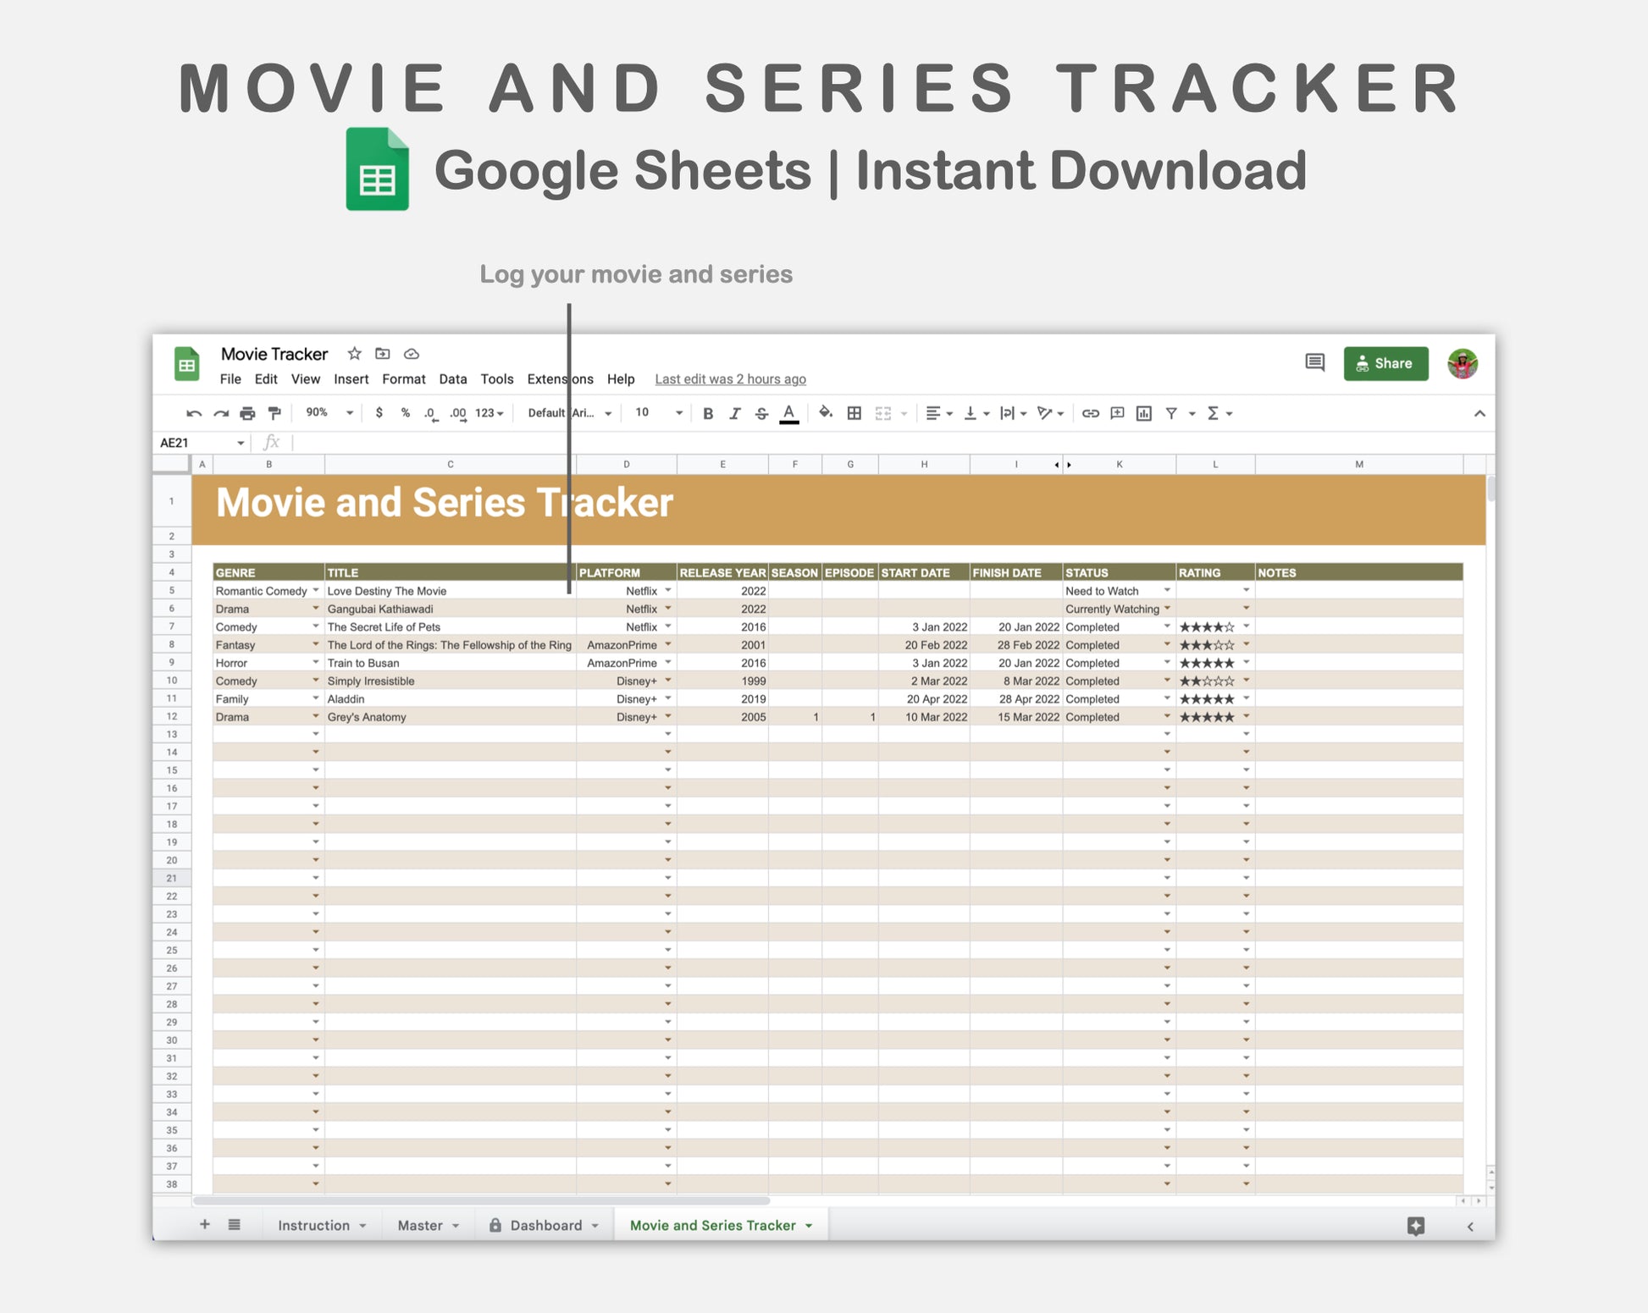Open the borders tool

coord(854,413)
